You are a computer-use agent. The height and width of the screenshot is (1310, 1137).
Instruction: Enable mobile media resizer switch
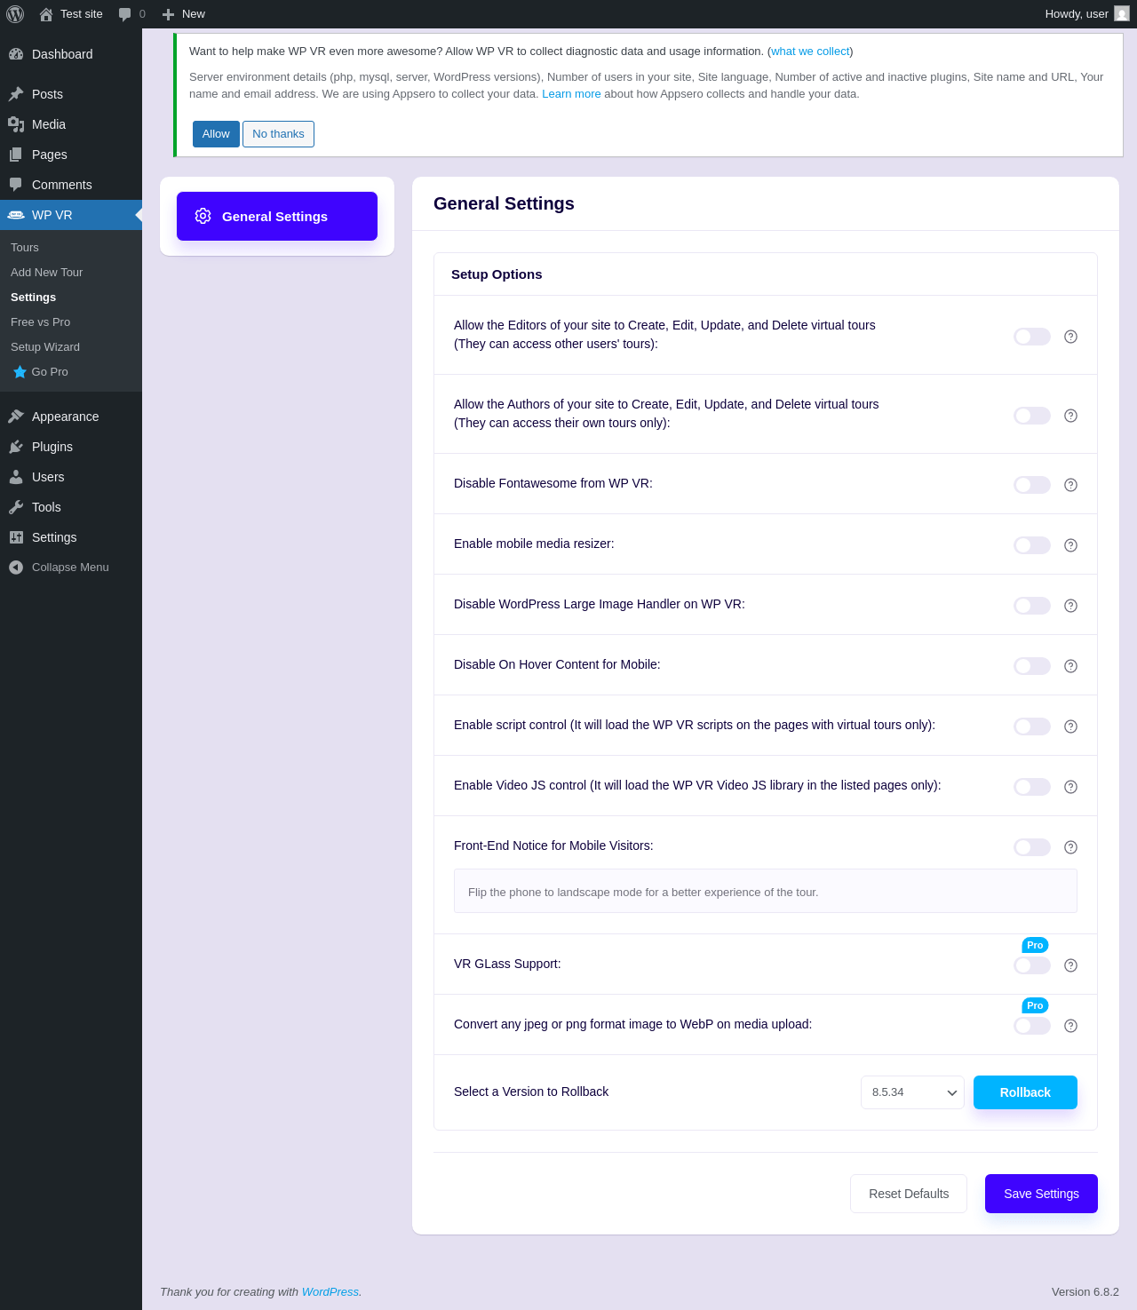tap(1032, 545)
